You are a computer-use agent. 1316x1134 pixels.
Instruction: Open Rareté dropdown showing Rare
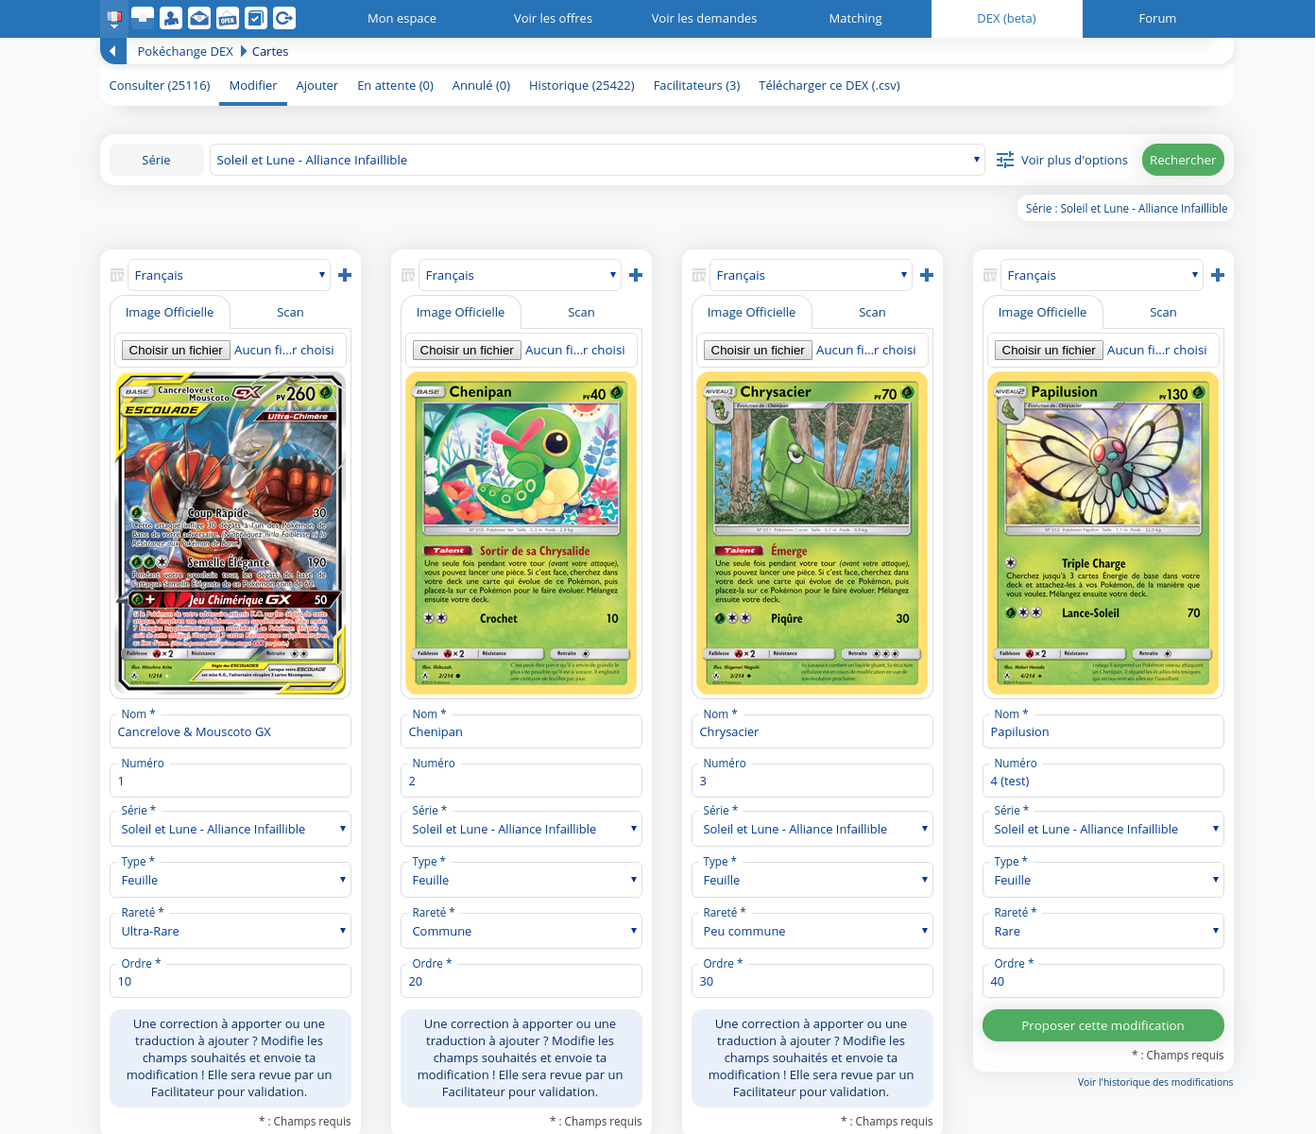pos(1103,931)
